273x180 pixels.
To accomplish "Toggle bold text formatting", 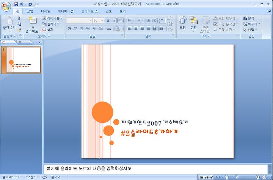I will (69, 28).
